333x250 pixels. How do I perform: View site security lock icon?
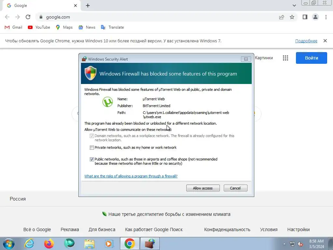point(41,17)
